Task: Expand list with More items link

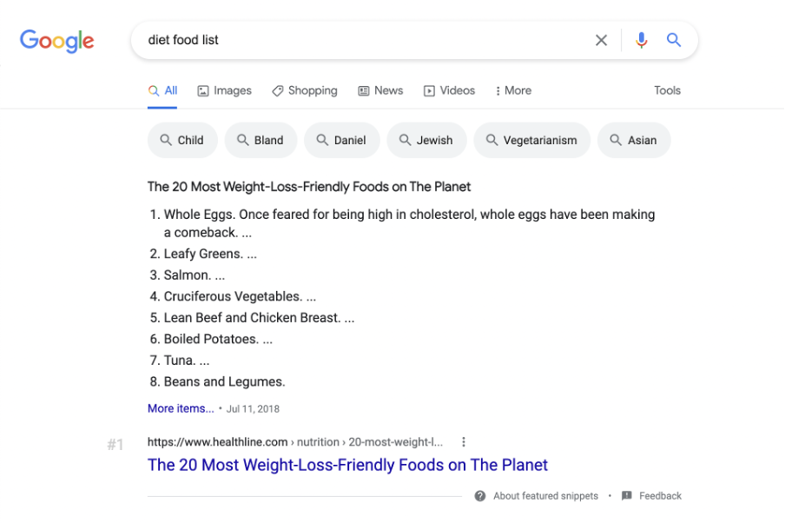Action: pyautogui.click(x=181, y=409)
